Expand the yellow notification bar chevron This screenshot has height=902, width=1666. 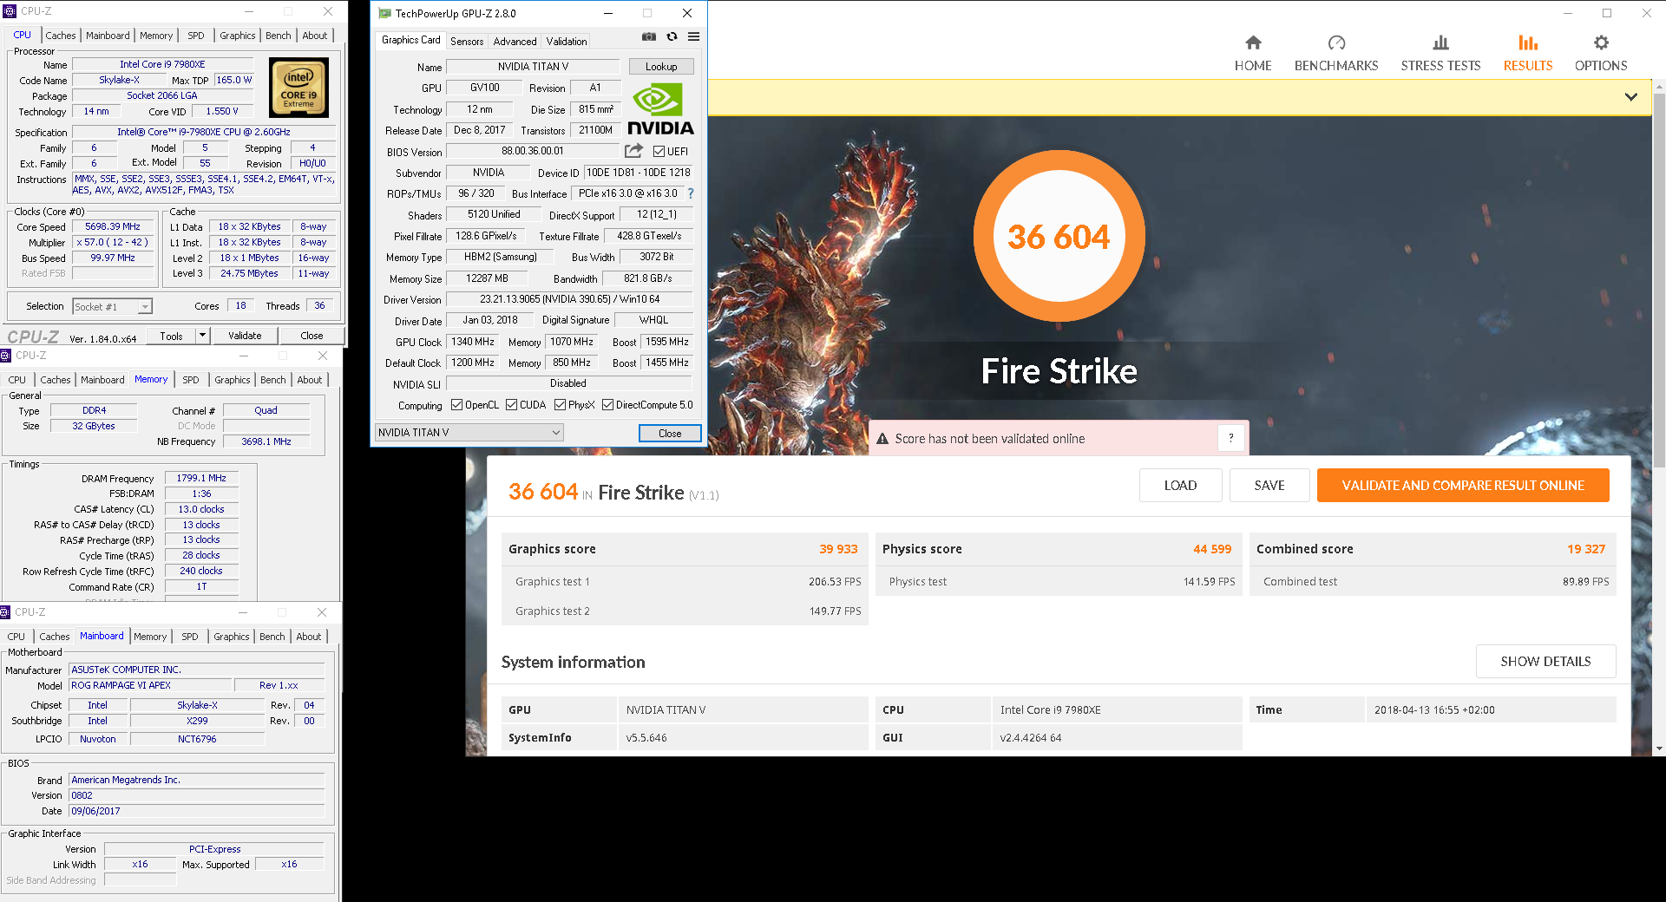click(x=1631, y=97)
